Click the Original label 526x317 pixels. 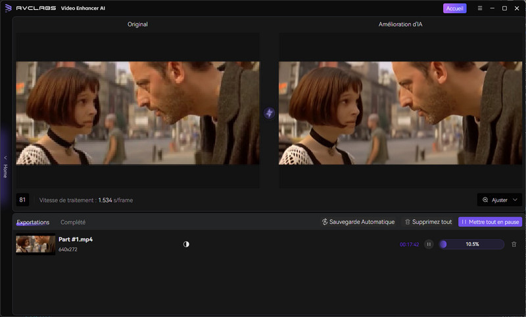coord(137,24)
